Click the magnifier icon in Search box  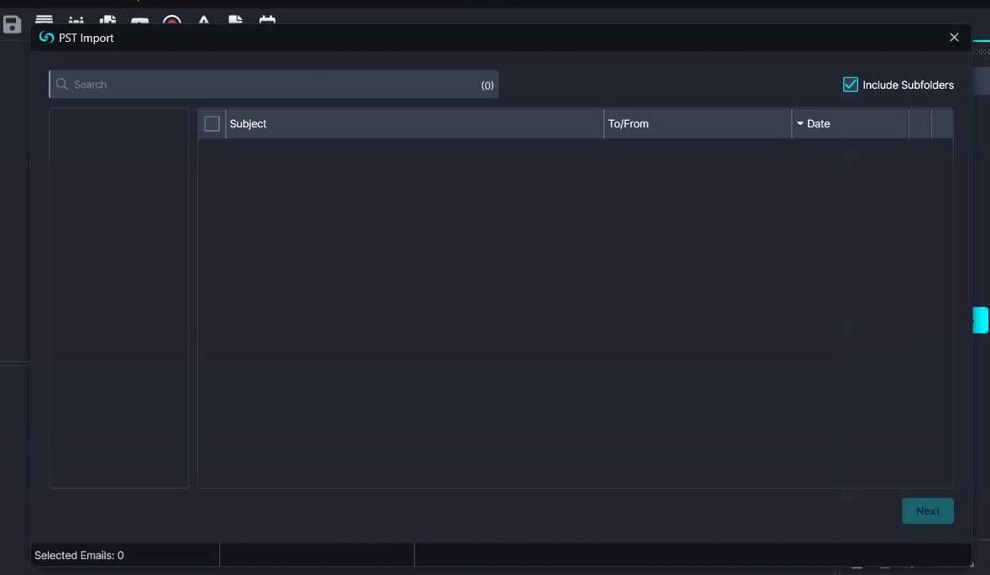[x=62, y=85]
